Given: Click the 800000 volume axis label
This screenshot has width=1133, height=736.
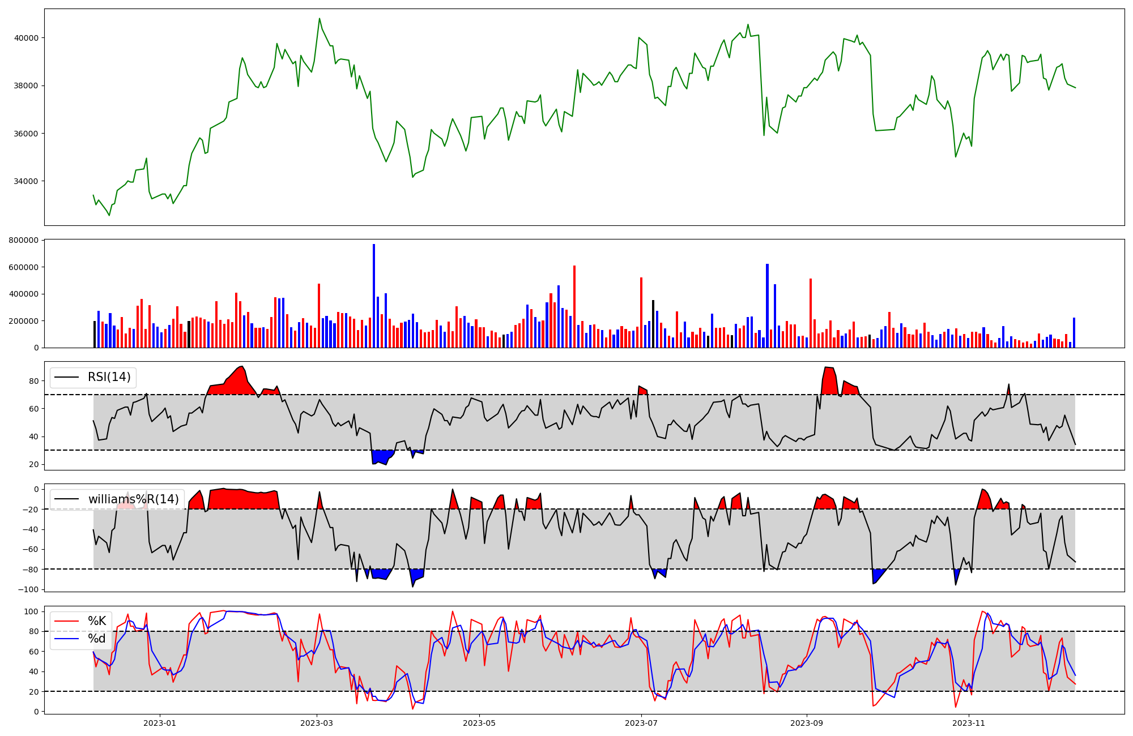Looking at the screenshot, I should [24, 240].
